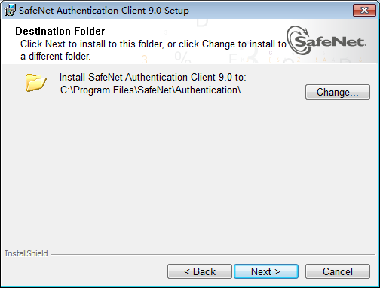Click the InstallShield label
This screenshot has height=288, width=380.
click(26, 253)
